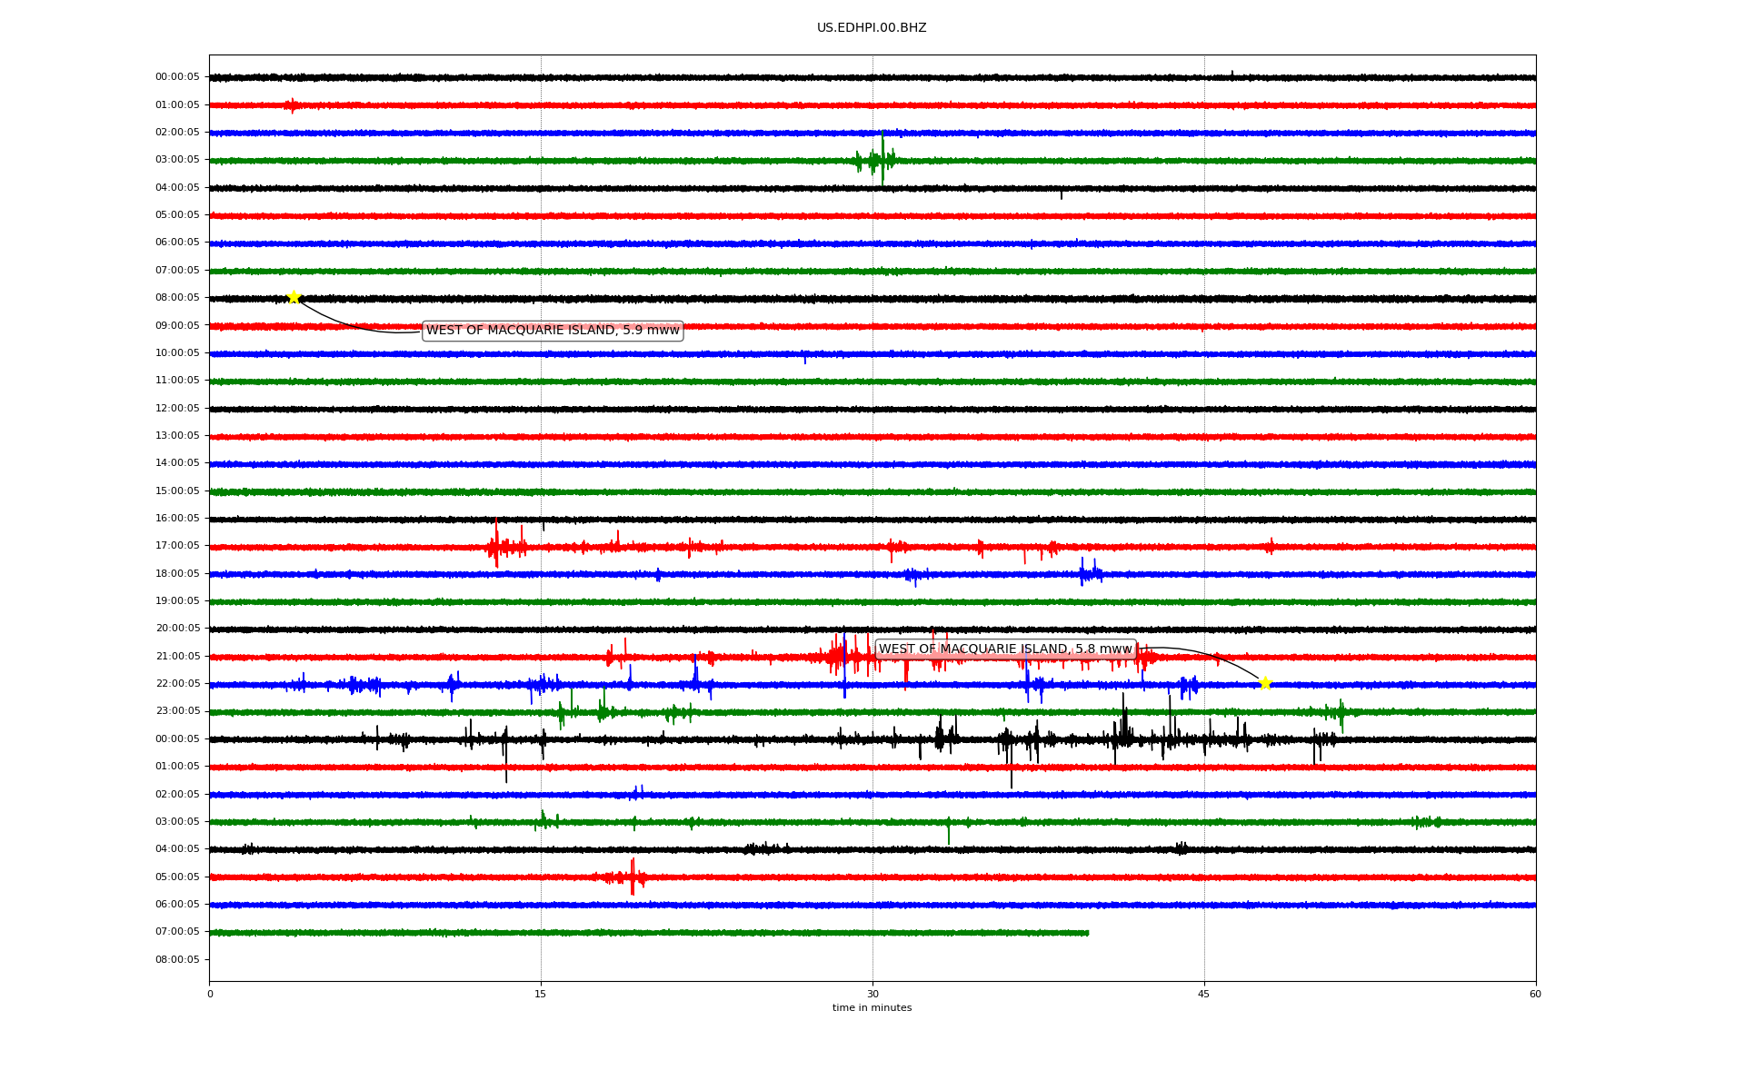Screen dimensions: 1745x1090
Task: Click the empty 08:00:05 label at bottom
Action: [177, 959]
